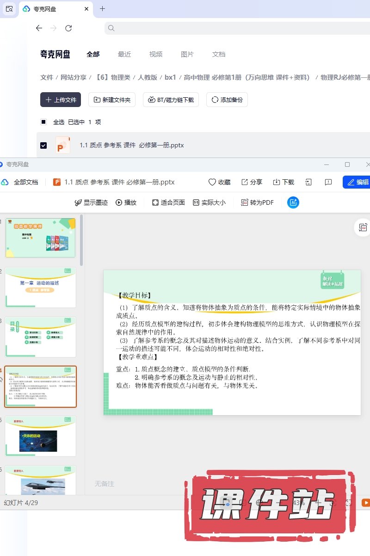Viewport: 370px width, 556px height.
Task: Toggle 显示墨迹 ink display
Action: (x=91, y=202)
